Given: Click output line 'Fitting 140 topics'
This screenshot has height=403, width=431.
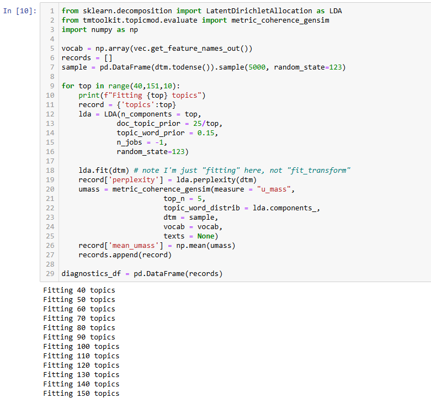Looking at the screenshot, I should 81,384.
